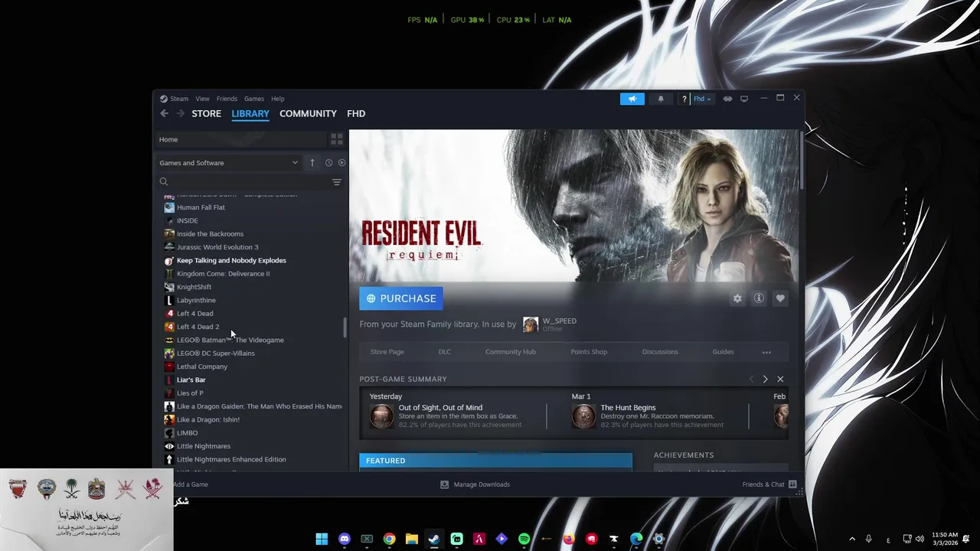Open the Friends menu
The width and height of the screenshot is (980, 551).
coord(227,99)
